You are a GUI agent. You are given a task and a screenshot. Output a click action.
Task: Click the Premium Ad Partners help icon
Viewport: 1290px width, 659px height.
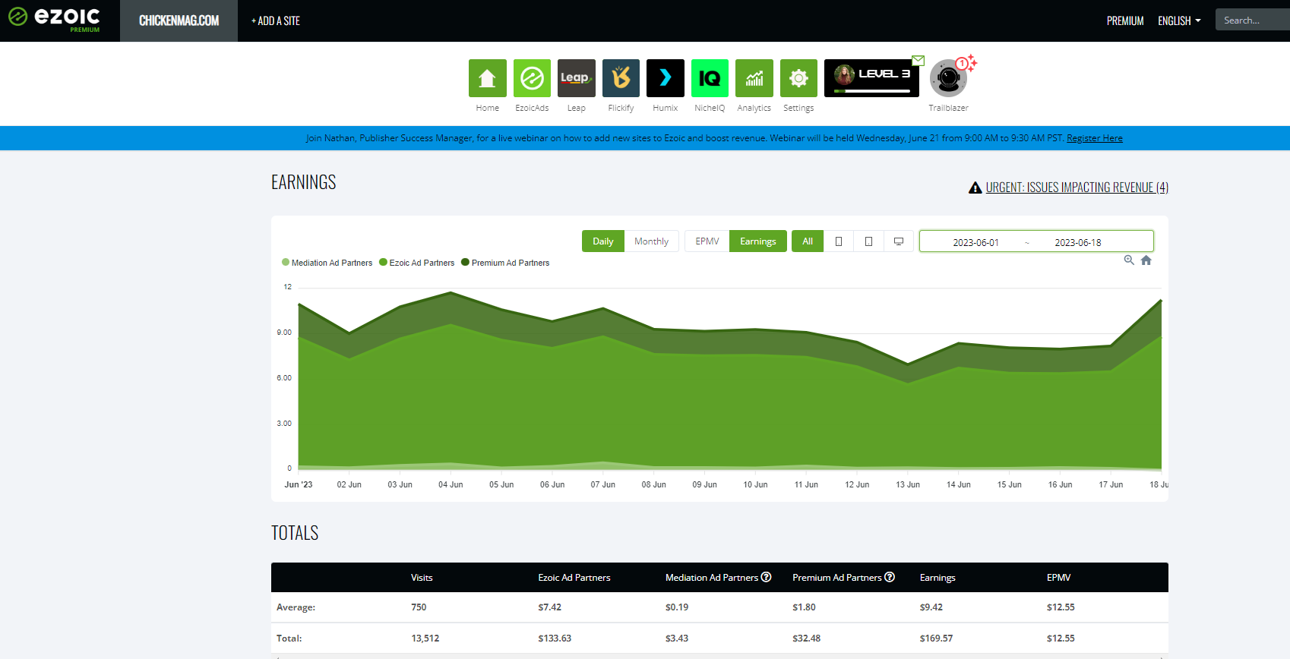click(890, 577)
